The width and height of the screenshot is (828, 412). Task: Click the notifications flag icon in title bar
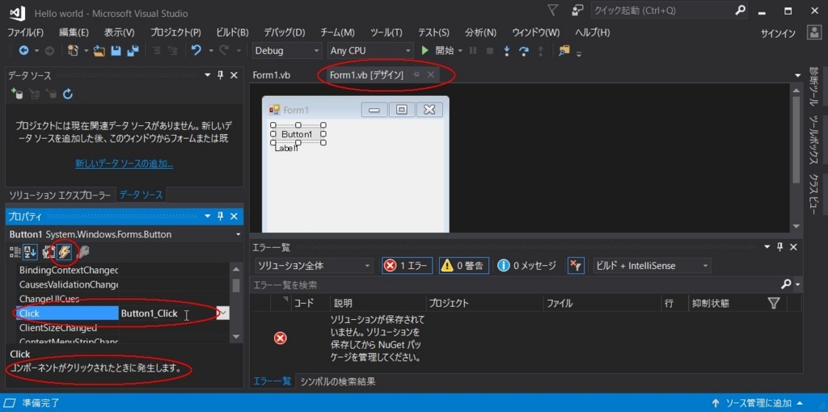[553, 10]
